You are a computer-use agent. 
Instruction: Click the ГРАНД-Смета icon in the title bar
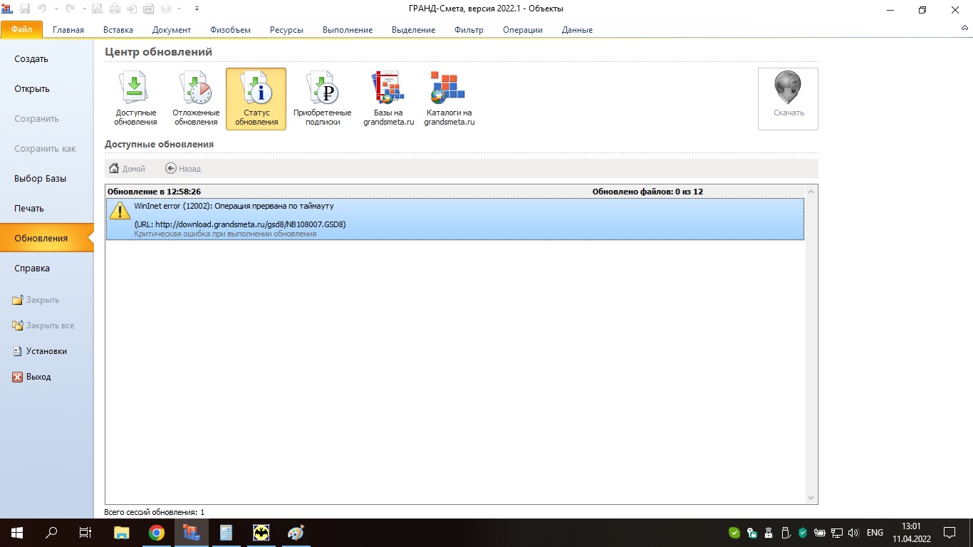7,9
